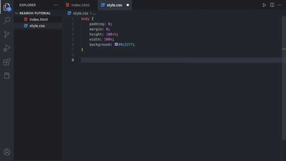Click the editor vertical scrollbar
This screenshot has height=161, width=286.
[x=284, y=78]
